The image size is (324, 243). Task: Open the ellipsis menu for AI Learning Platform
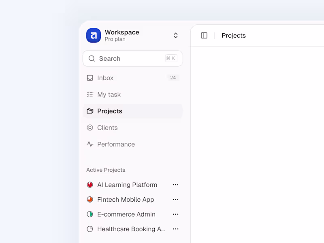coord(175,185)
